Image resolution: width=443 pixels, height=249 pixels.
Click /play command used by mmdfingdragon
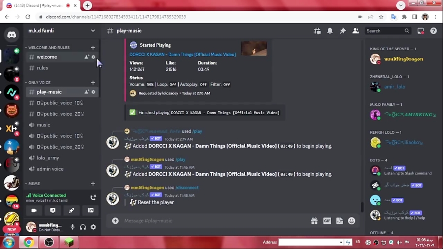[x=181, y=159]
